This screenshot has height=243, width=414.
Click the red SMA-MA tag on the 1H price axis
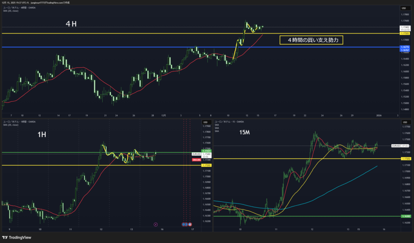[x=196, y=160]
